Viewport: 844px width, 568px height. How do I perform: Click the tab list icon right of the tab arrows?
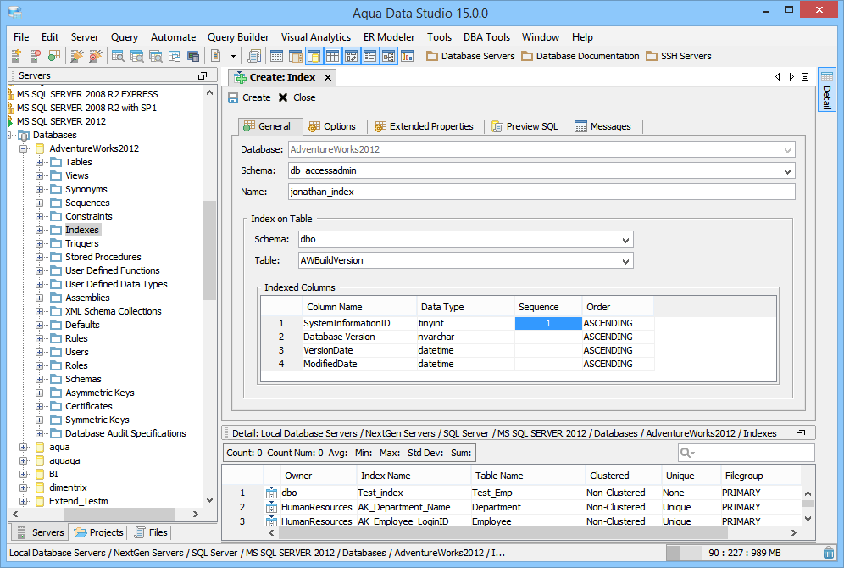[804, 76]
